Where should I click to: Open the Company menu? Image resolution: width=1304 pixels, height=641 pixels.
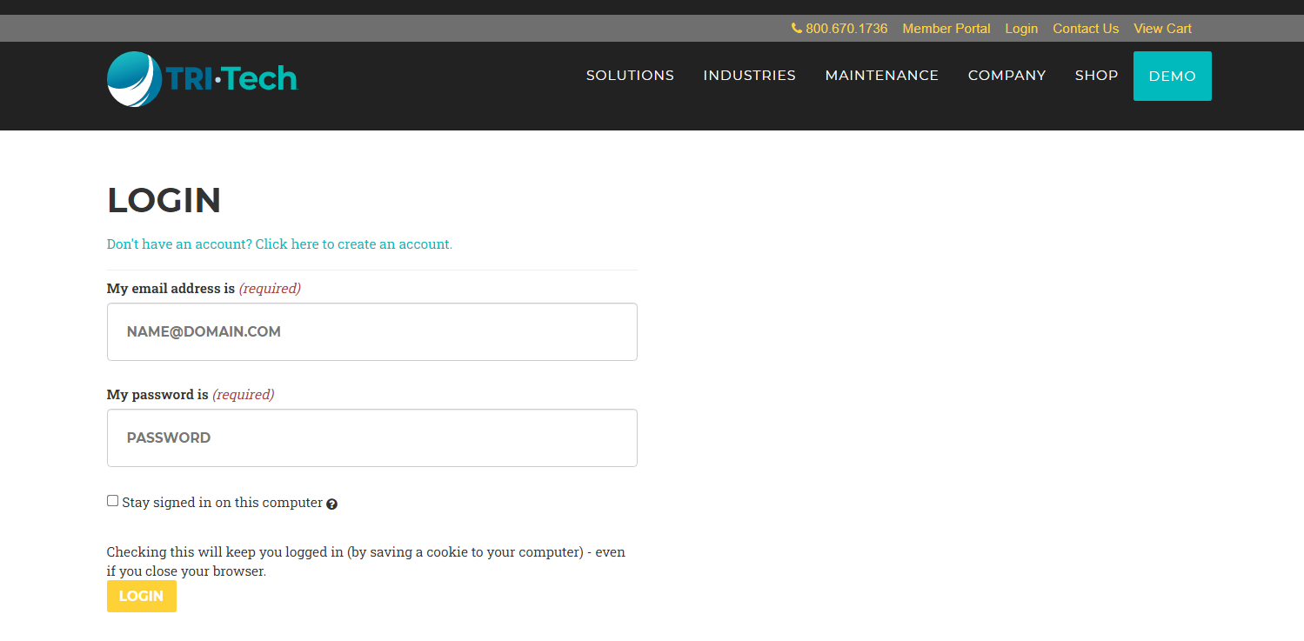tap(1006, 76)
